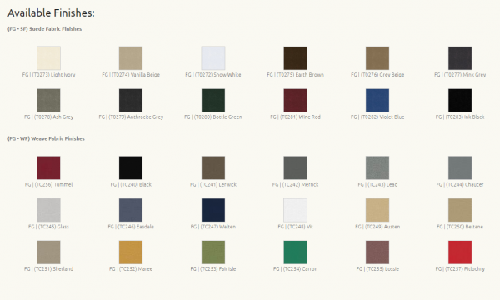Click the label 'FG | (T0277) Mink Grey'

[460, 75]
